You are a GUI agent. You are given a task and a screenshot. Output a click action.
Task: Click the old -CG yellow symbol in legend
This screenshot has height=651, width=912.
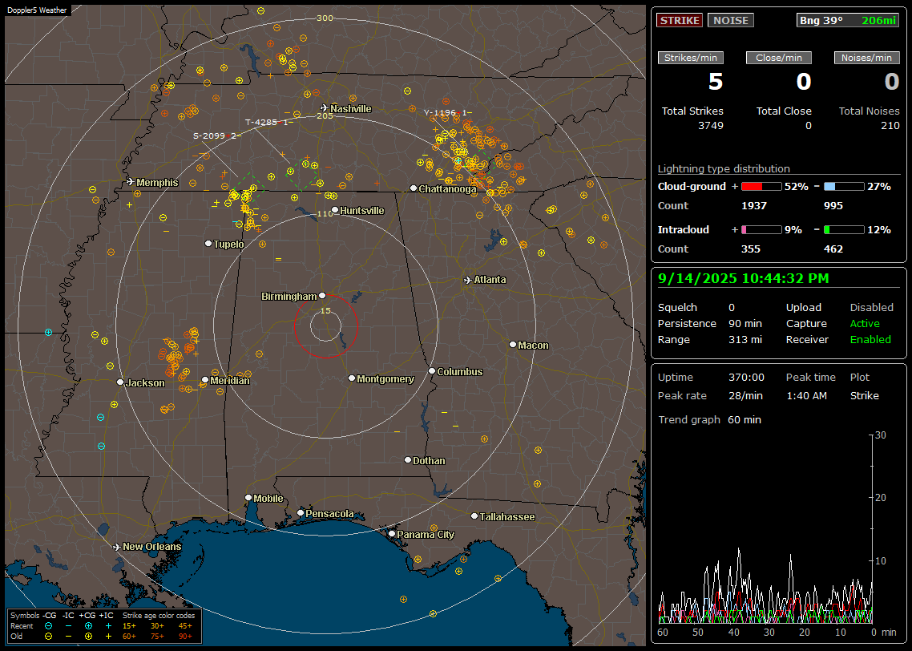click(48, 637)
